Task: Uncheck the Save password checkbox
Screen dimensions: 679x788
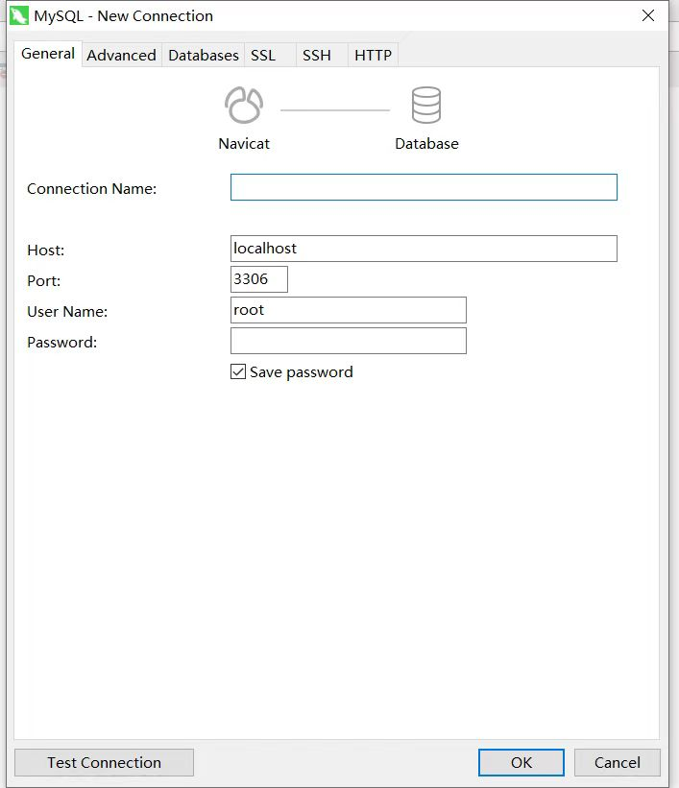Action: tap(238, 371)
